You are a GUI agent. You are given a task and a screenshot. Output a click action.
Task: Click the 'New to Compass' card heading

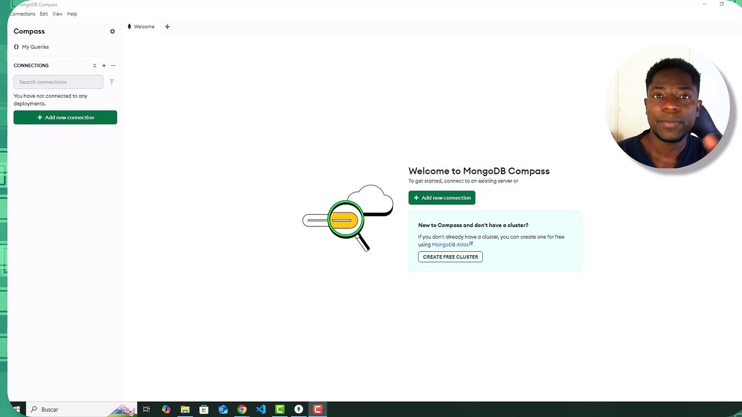(473, 225)
